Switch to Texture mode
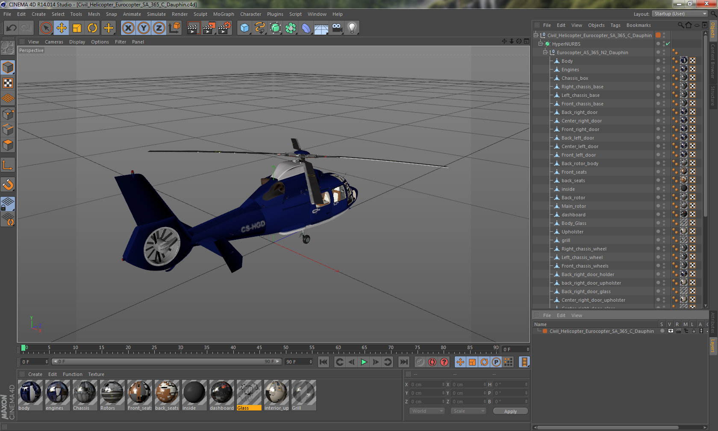This screenshot has width=718, height=431. pos(8,83)
